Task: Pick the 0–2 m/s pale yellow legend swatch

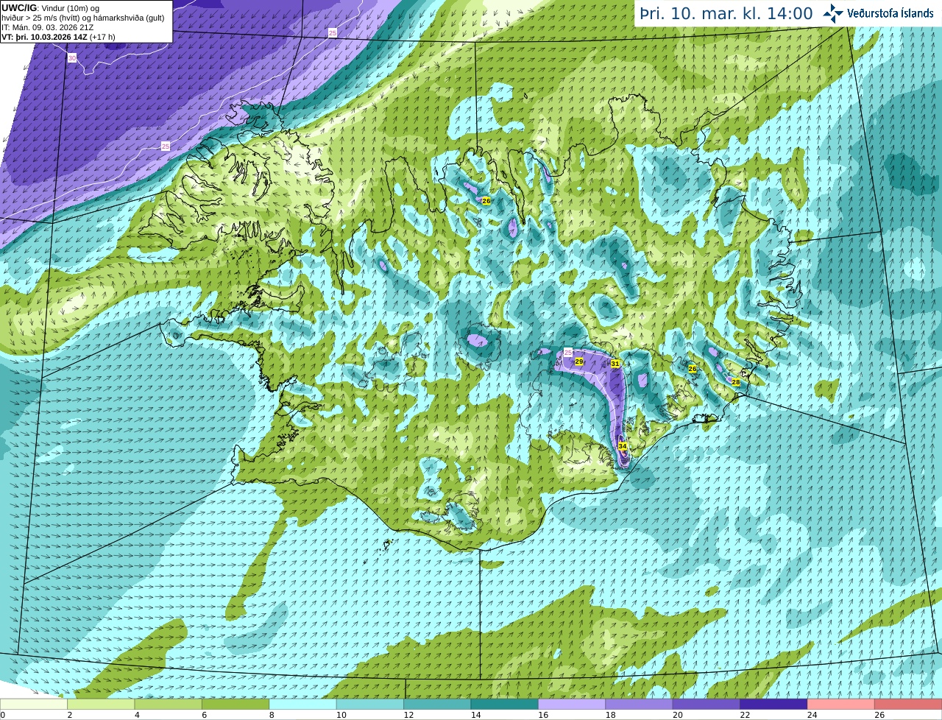Action: (34, 704)
